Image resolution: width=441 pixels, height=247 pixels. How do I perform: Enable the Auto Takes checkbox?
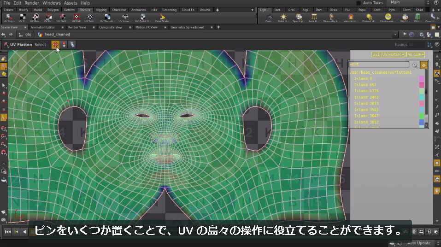[359, 3]
